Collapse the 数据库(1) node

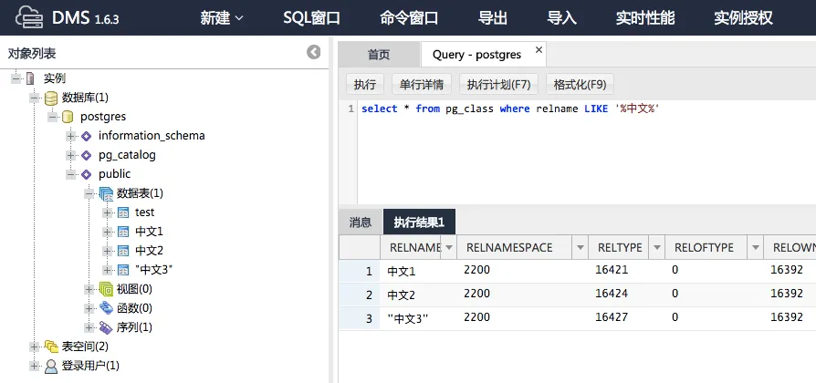[x=35, y=98]
